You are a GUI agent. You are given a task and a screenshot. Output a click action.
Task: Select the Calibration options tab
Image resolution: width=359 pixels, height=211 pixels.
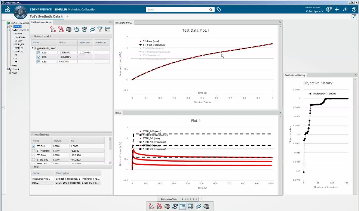click(x=41, y=22)
